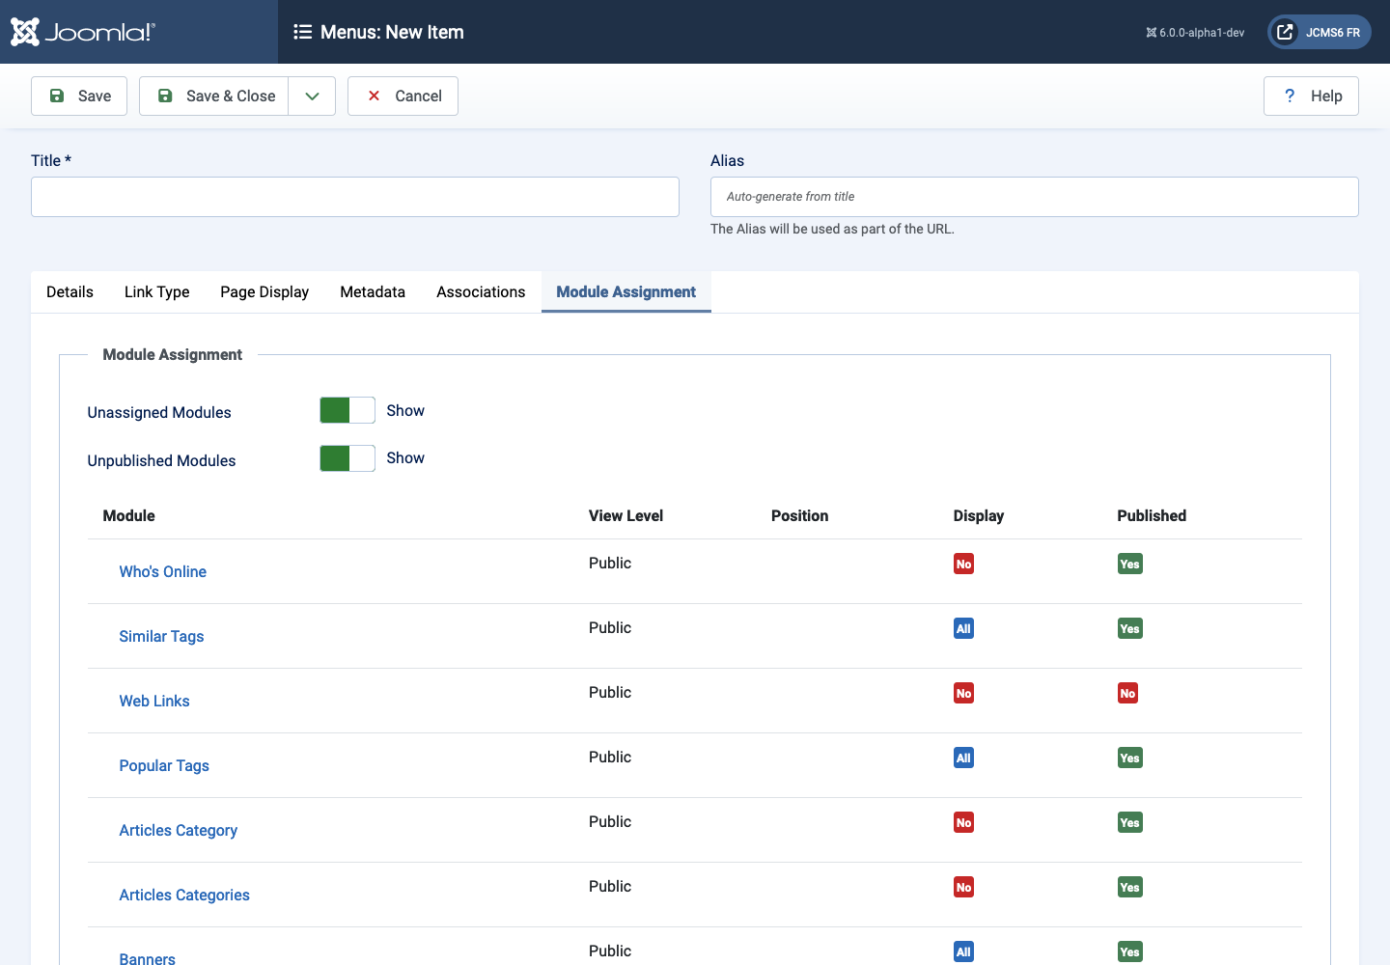The height and width of the screenshot is (965, 1390).
Task: Click the red No display badge for Articles Category
Action: point(963,823)
